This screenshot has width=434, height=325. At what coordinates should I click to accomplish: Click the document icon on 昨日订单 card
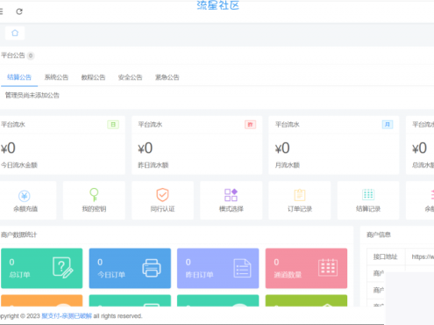coord(242,268)
